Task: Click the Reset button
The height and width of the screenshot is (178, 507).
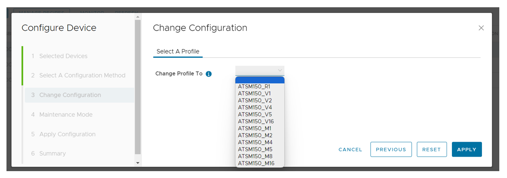Action: pyautogui.click(x=431, y=149)
